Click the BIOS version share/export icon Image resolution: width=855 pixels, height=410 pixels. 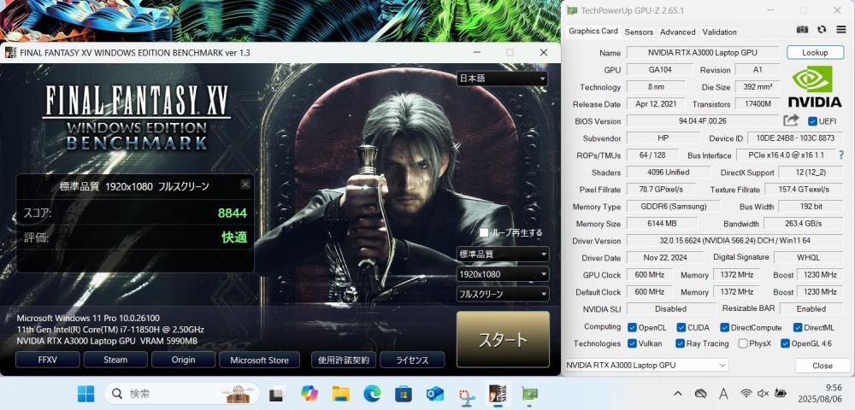[x=791, y=120]
